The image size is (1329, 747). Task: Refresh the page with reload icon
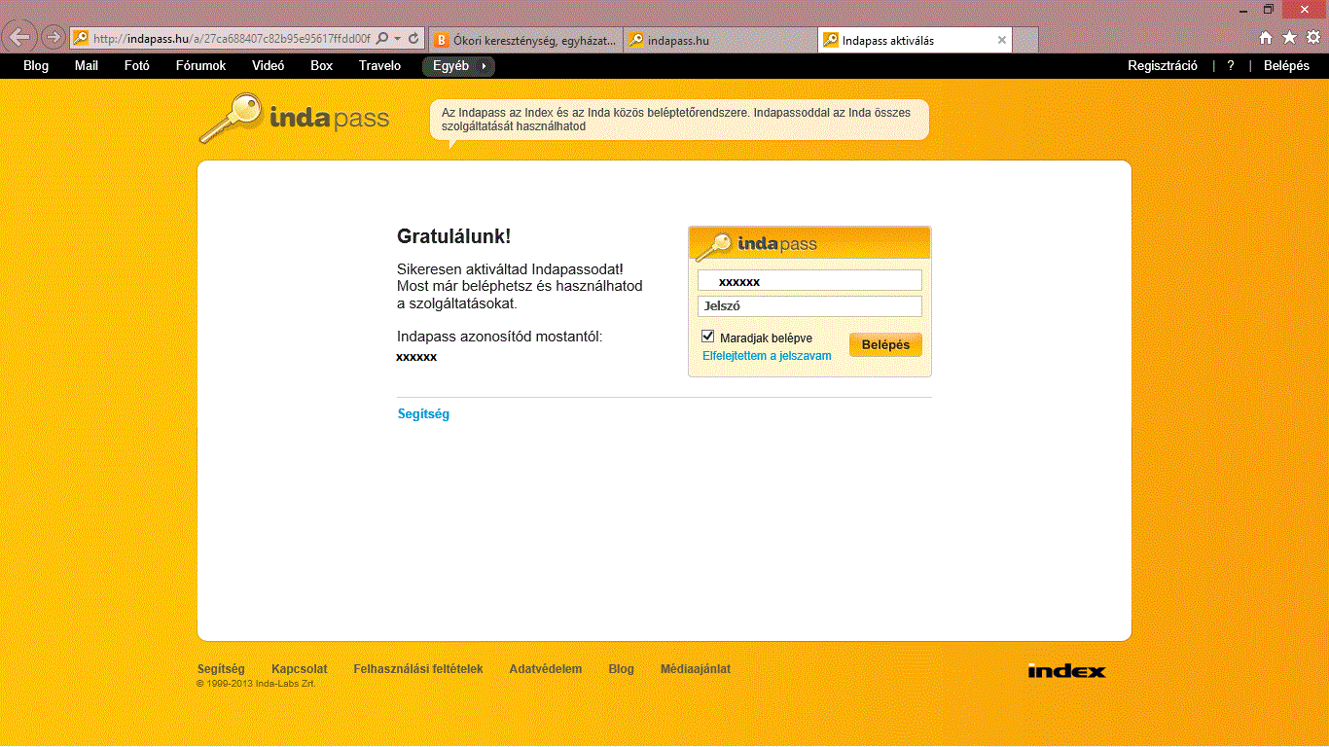(414, 39)
